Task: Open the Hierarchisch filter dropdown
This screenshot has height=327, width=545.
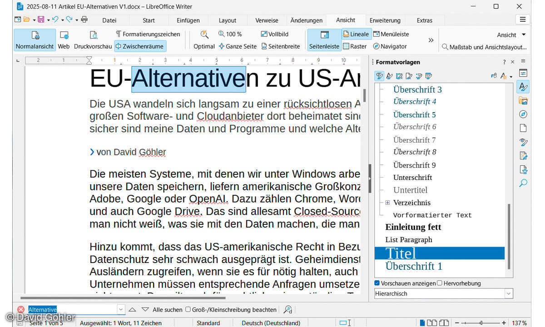Action: [x=508, y=294]
